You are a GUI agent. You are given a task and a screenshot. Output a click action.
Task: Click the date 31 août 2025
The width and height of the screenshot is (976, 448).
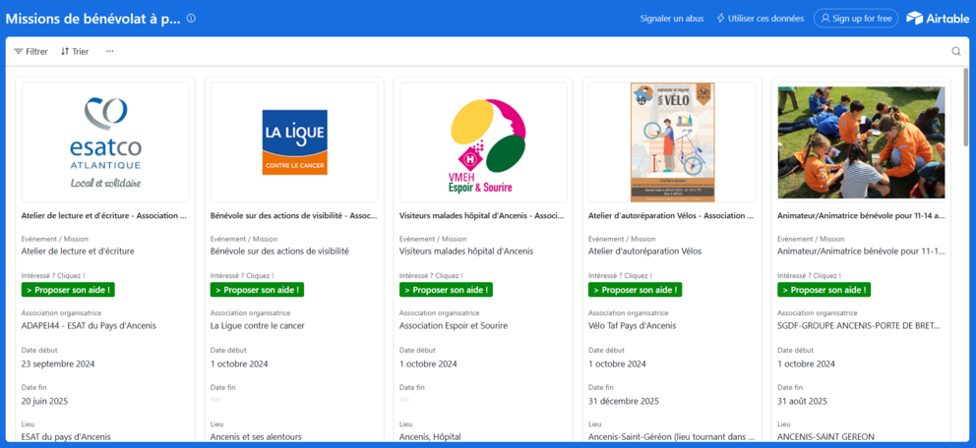pos(802,401)
